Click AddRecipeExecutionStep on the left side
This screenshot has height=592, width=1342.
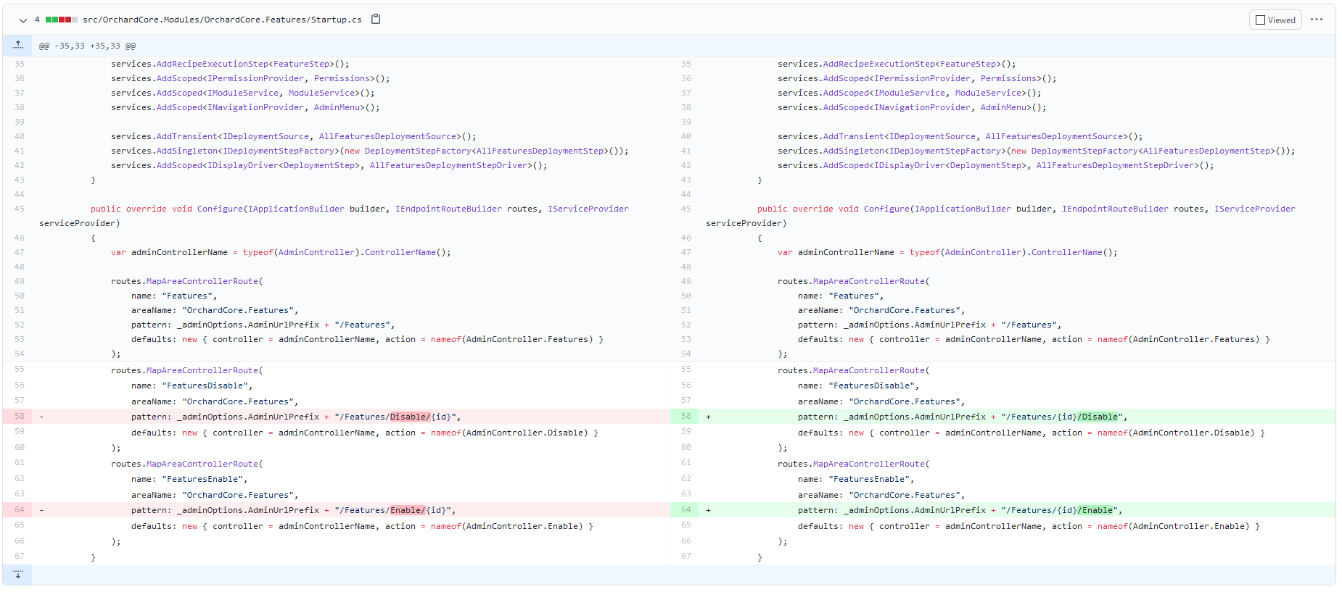213,64
